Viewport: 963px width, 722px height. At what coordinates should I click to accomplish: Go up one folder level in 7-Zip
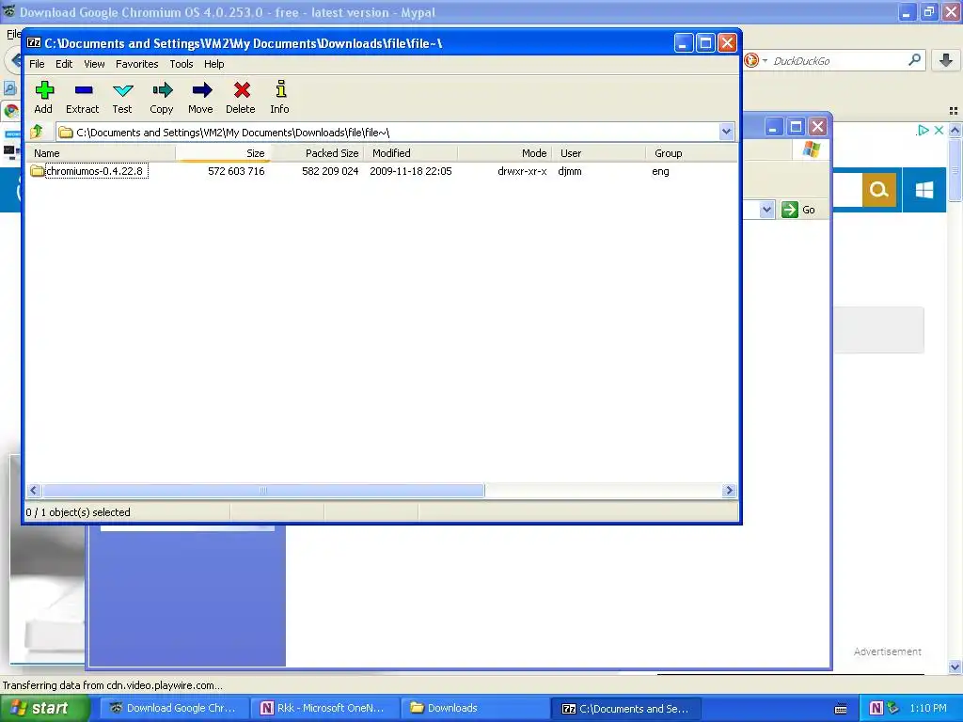(37, 132)
